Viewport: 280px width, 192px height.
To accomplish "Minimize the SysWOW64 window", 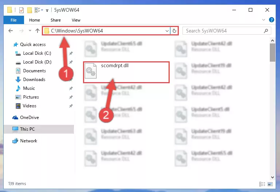I will [x=234, y=10].
